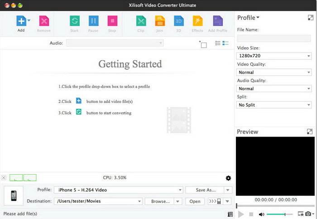The height and width of the screenshot is (219, 317).
Task: Click the second CPU usage graph
Action: tap(30, 177)
